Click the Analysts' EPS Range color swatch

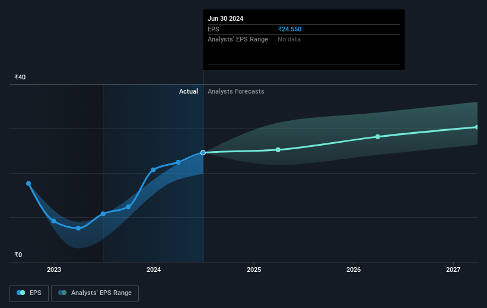pos(62,293)
